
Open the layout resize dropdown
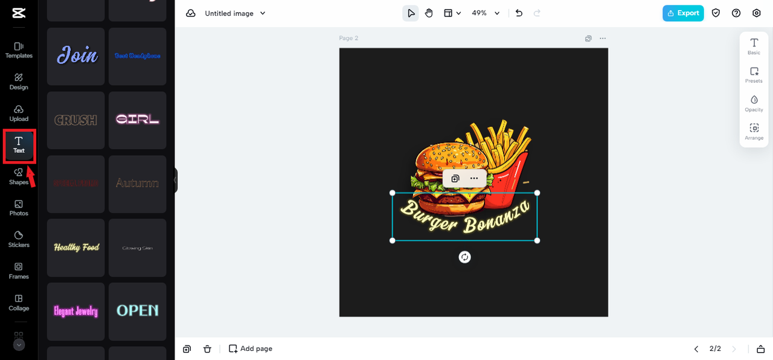[452, 13]
